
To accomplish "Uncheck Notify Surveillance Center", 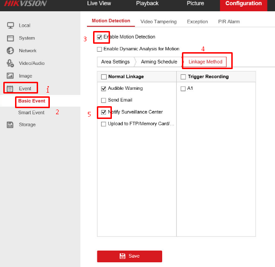I will pos(103,112).
